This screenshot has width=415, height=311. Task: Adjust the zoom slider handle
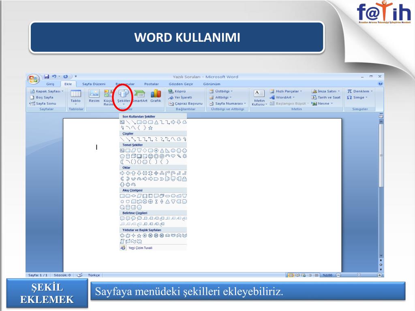(x=359, y=275)
